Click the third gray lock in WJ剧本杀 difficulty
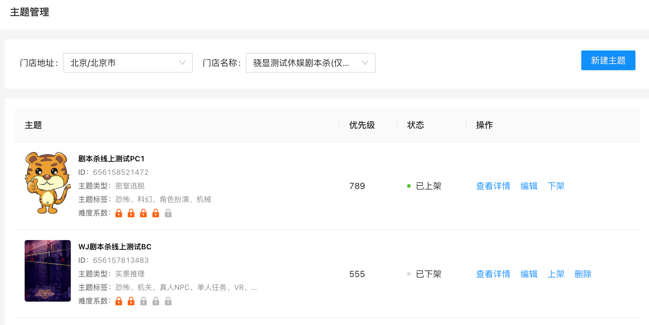 [x=143, y=301]
